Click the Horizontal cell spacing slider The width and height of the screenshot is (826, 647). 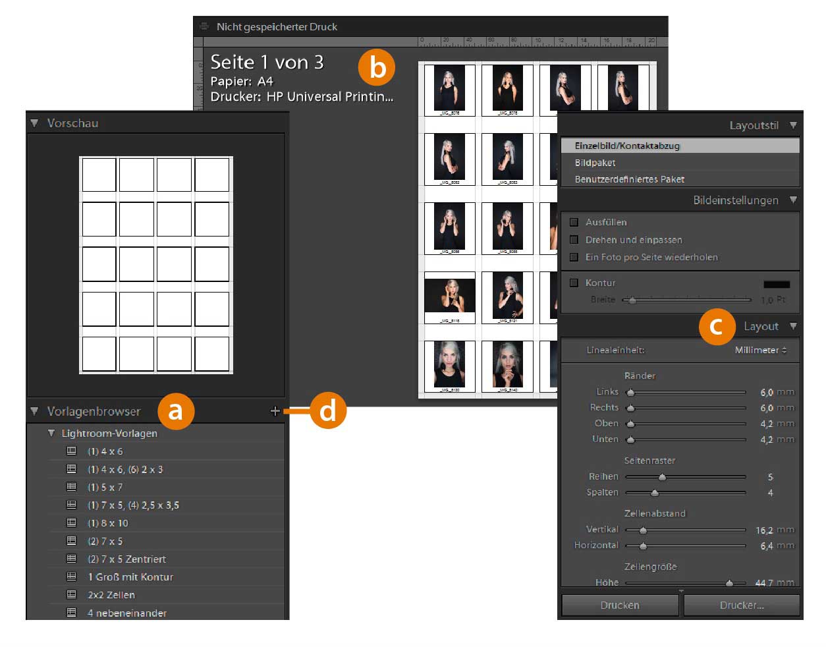click(x=686, y=546)
